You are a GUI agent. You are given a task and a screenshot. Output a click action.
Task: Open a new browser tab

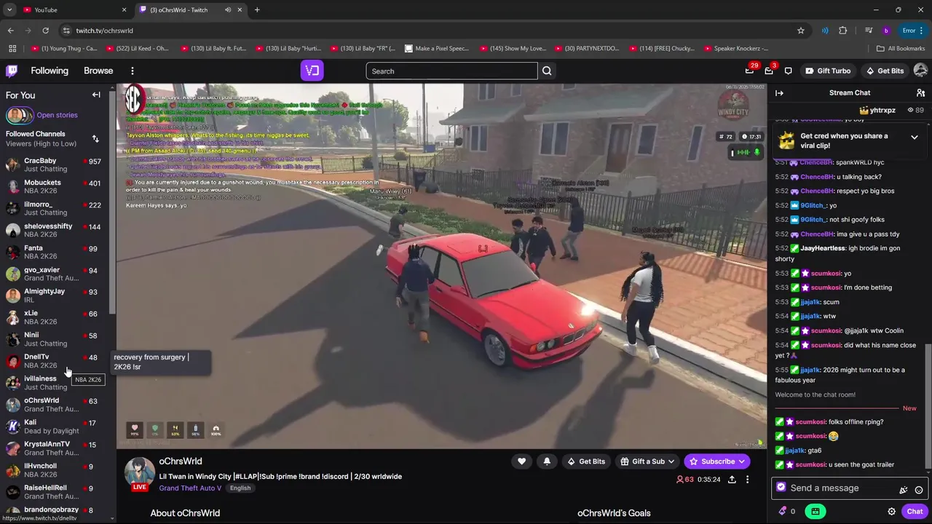[x=257, y=9]
